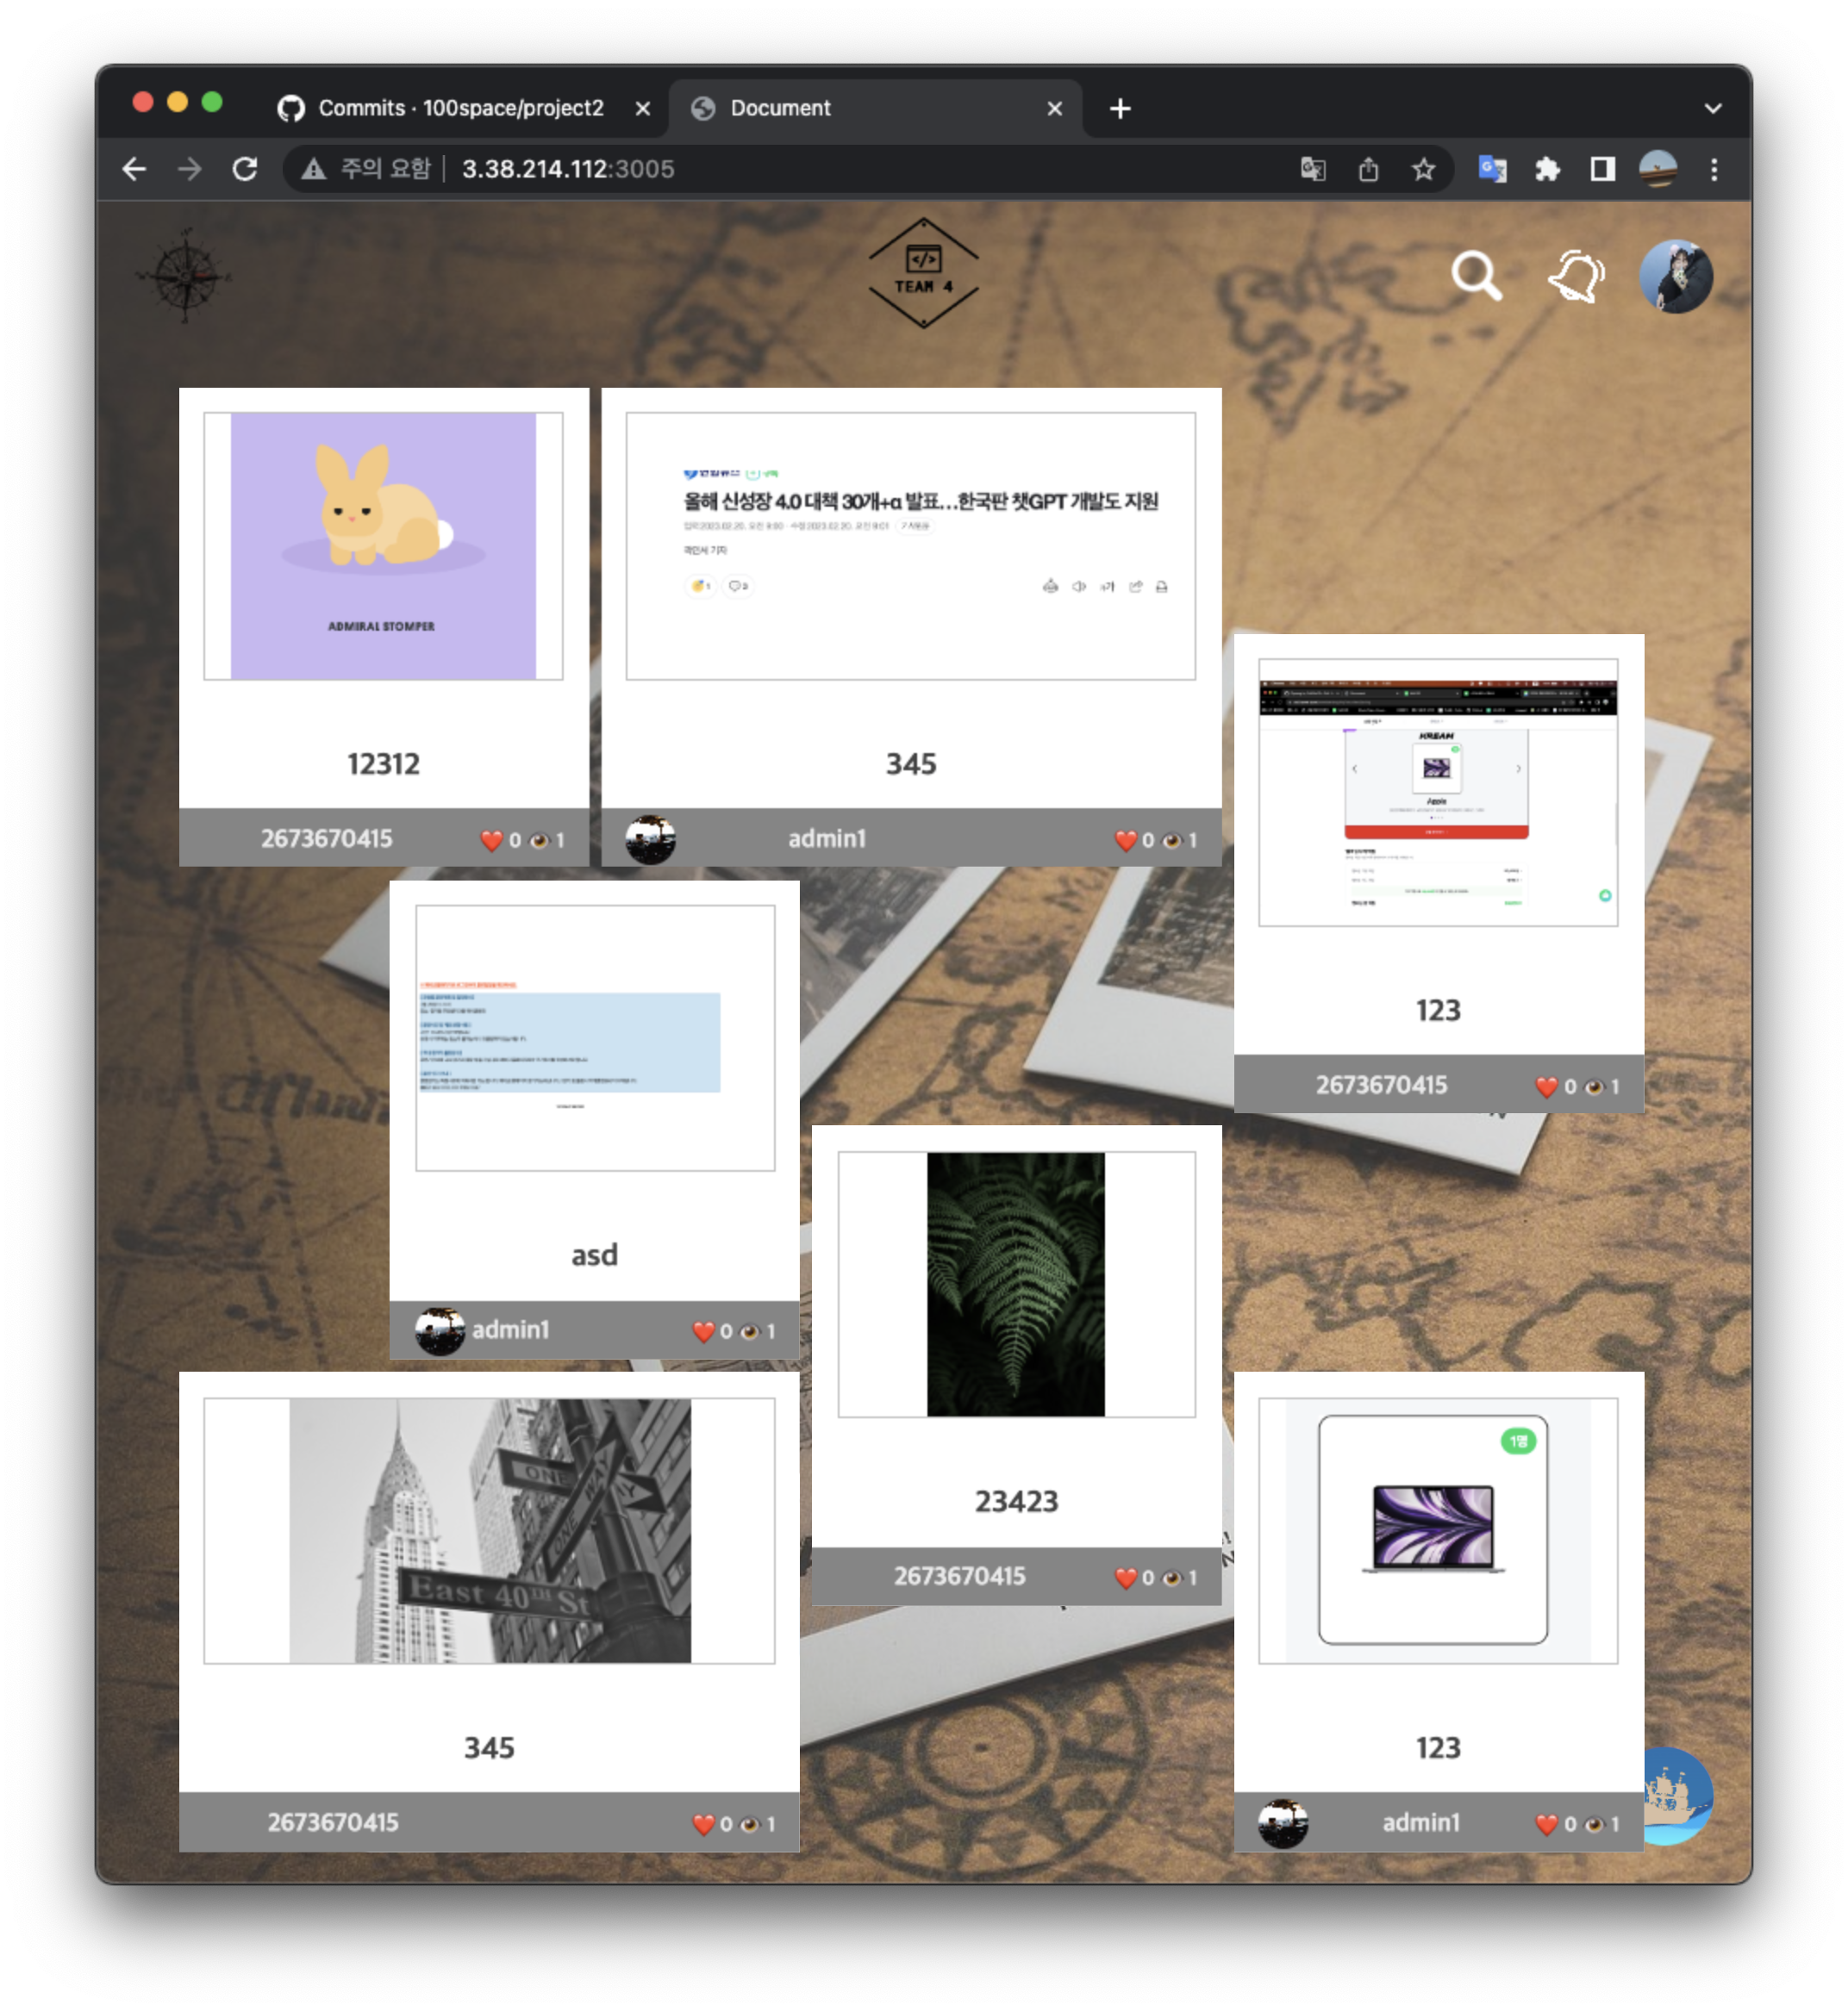Switch to the Commits 100space/project2 tab
1848x2011 pixels.
point(460,108)
